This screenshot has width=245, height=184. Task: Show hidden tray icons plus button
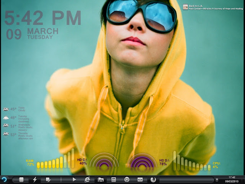tap(217, 180)
